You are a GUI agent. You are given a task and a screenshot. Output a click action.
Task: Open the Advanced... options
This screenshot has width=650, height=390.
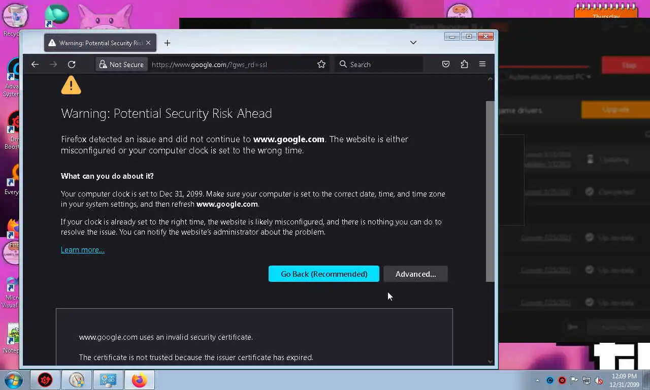(415, 274)
